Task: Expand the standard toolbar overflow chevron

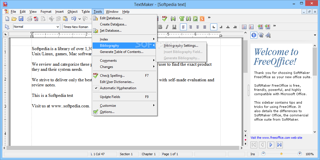Action: pos(209,18)
